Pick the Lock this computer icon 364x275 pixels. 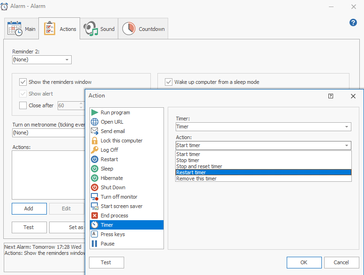[x=95, y=141]
